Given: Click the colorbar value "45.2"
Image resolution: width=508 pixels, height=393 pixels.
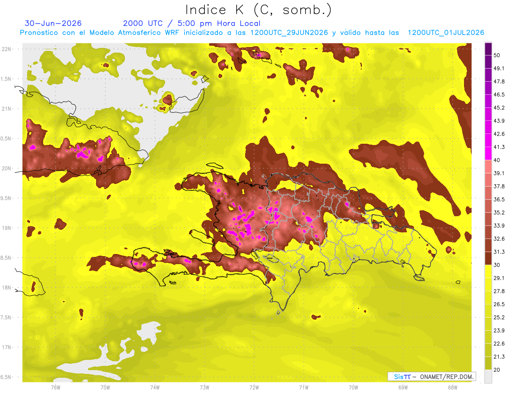Looking at the screenshot, I should click(499, 108).
